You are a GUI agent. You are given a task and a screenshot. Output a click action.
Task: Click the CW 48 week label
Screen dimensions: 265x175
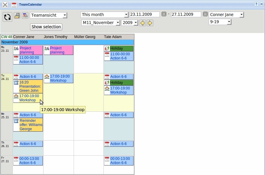coord(7,37)
